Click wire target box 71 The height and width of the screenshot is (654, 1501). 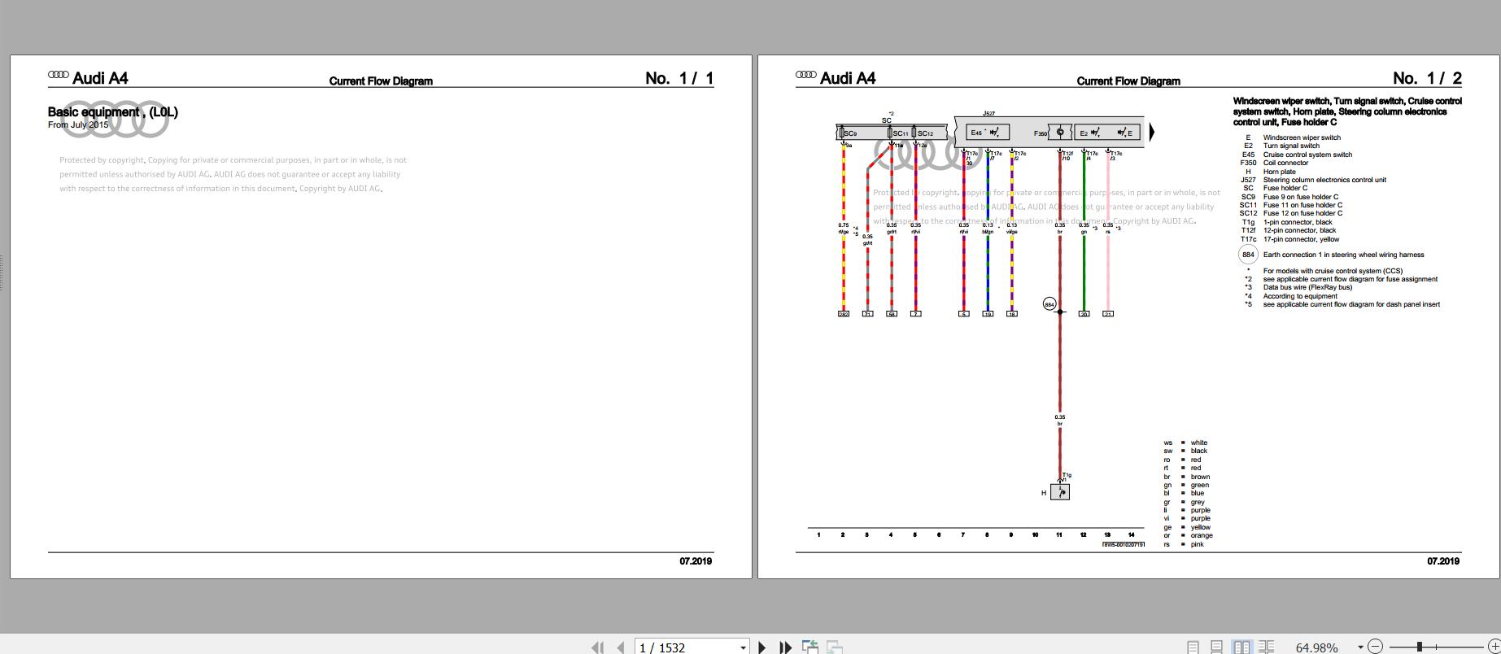867,314
